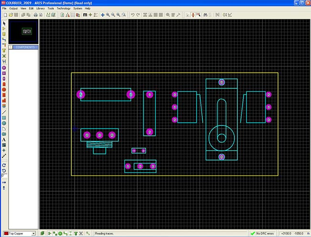Screen dimensions: 311x237
Task: Select the arrow selection mode tool
Action: [4, 23]
